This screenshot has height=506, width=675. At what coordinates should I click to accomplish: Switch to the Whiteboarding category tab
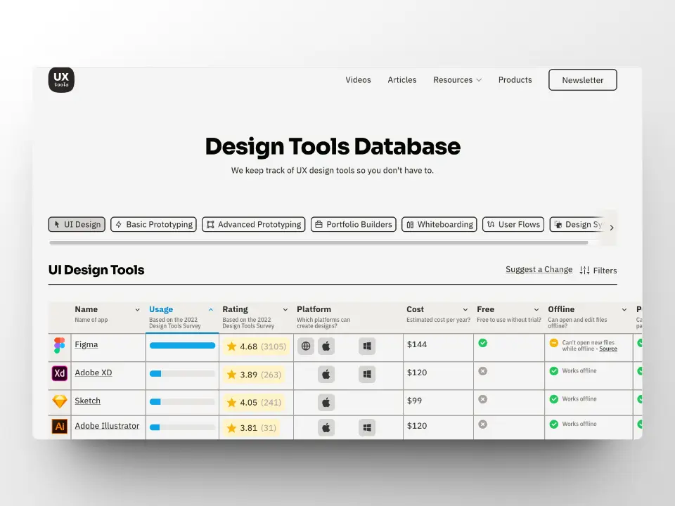[439, 225]
